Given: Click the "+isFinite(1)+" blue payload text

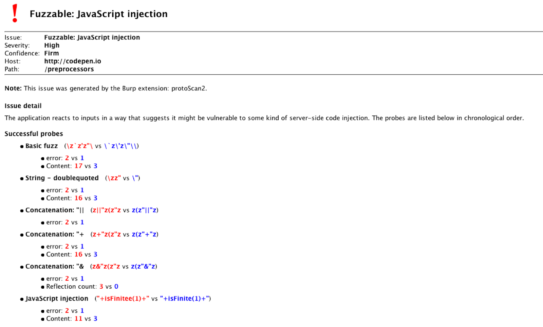Looking at the screenshot, I should pyautogui.click(x=184, y=299).
